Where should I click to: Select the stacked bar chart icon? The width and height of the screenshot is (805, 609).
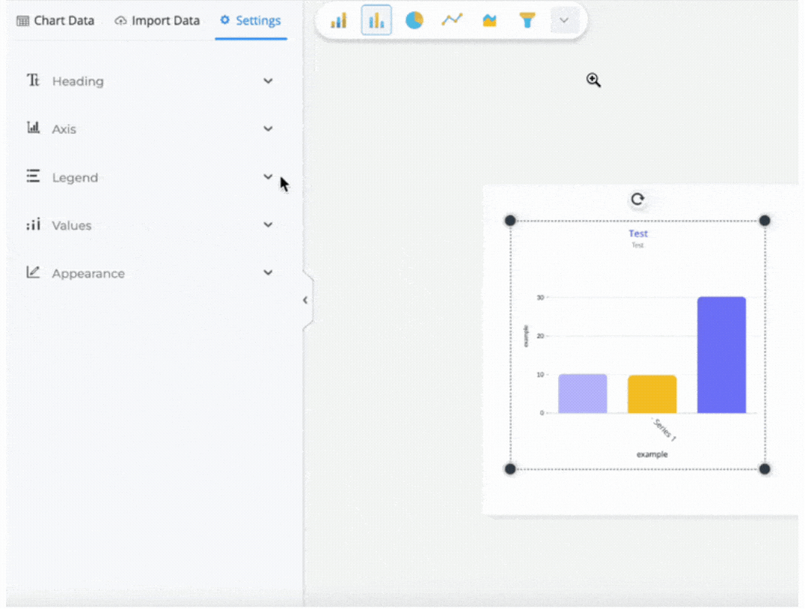tap(339, 20)
